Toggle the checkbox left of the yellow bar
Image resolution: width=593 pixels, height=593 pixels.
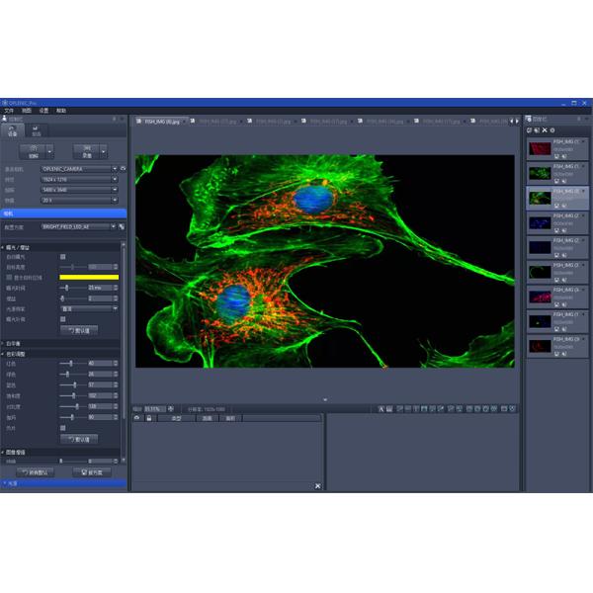tap(9, 277)
